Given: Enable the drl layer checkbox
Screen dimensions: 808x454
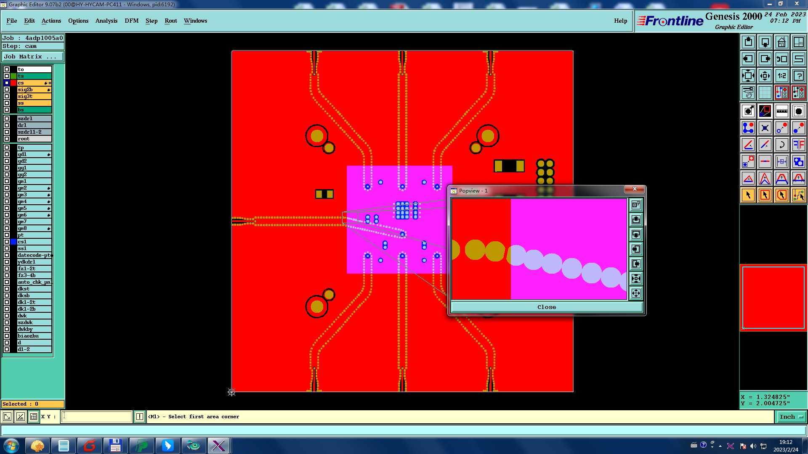Looking at the screenshot, I should point(7,125).
